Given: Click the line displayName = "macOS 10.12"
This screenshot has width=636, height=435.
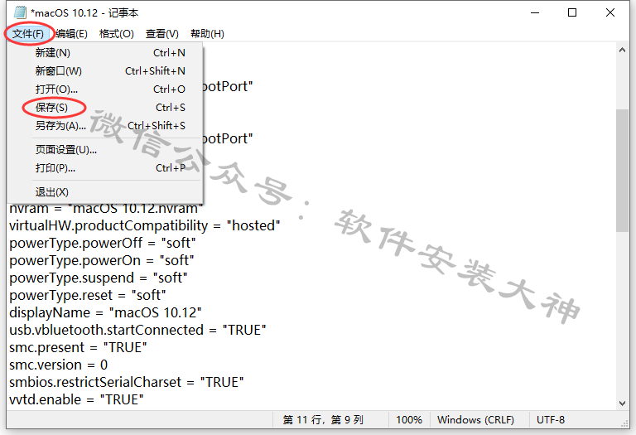Looking at the screenshot, I should tap(105, 312).
